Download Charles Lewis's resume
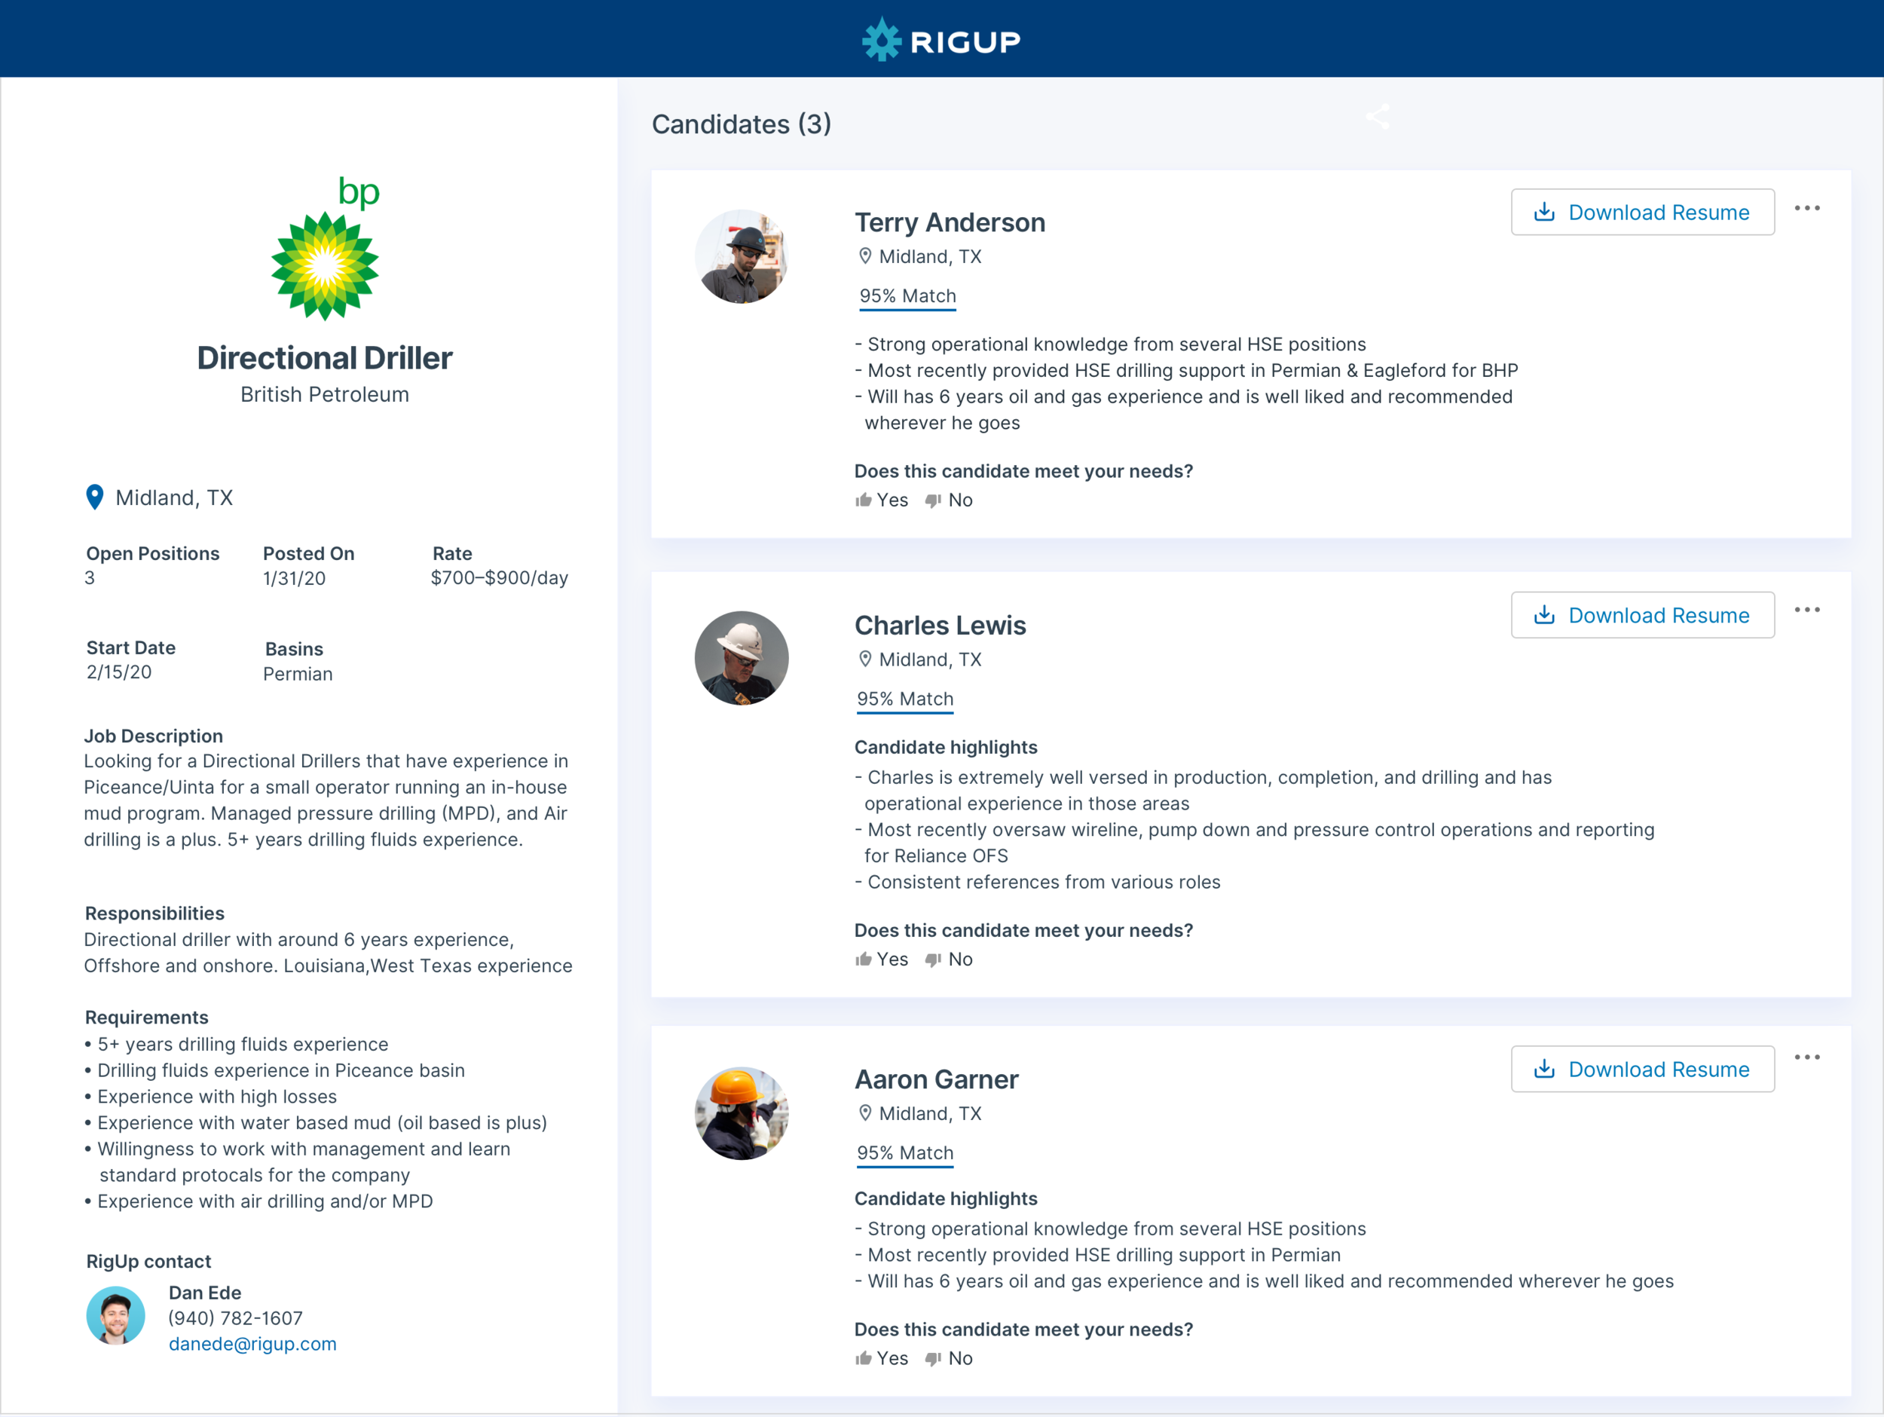The height and width of the screenshot is (1417, 1884). coord(1643,615)
